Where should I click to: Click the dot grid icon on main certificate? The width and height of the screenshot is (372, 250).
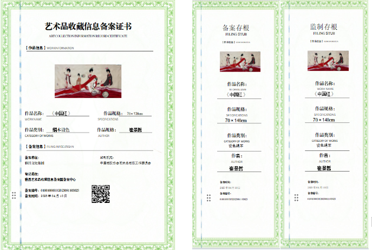[13, 195]
